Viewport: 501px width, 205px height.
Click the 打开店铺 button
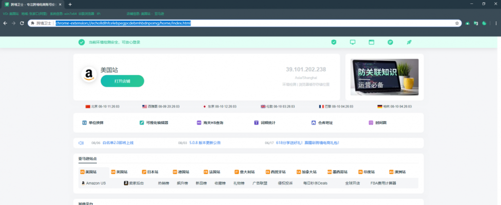click(123, 81)
